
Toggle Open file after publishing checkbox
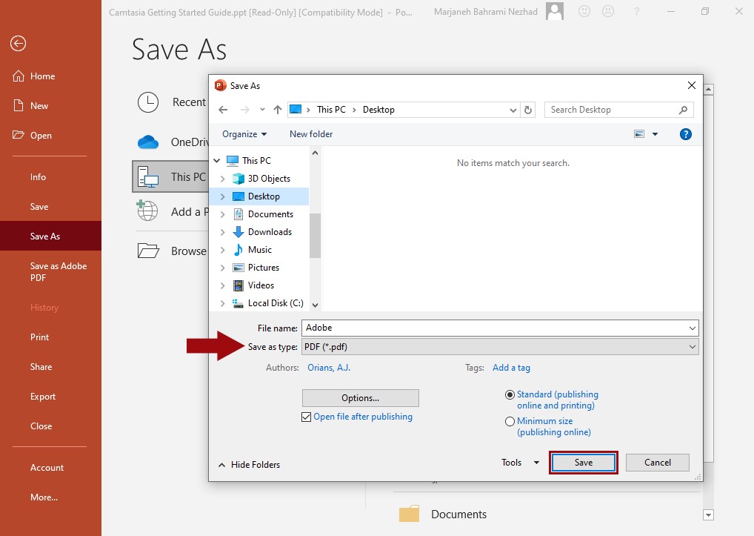pyautogui.click(x=307, y=417)
